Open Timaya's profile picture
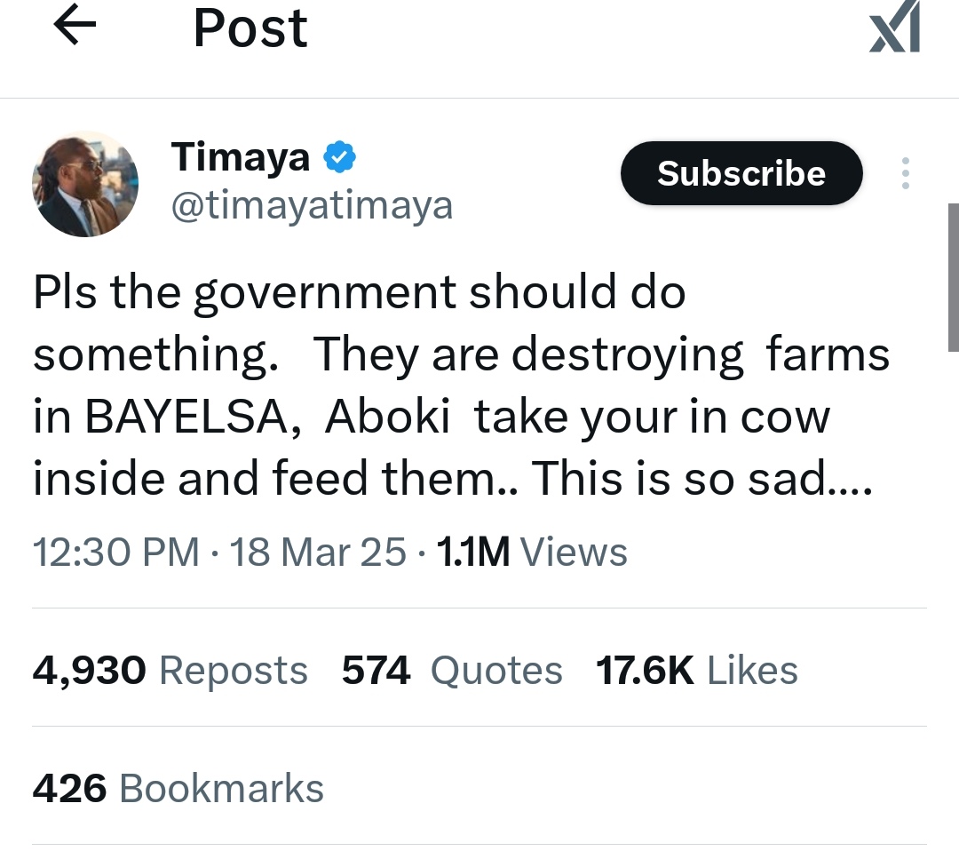959x851 pixels. pyautogui.click(x=85, y=184)
